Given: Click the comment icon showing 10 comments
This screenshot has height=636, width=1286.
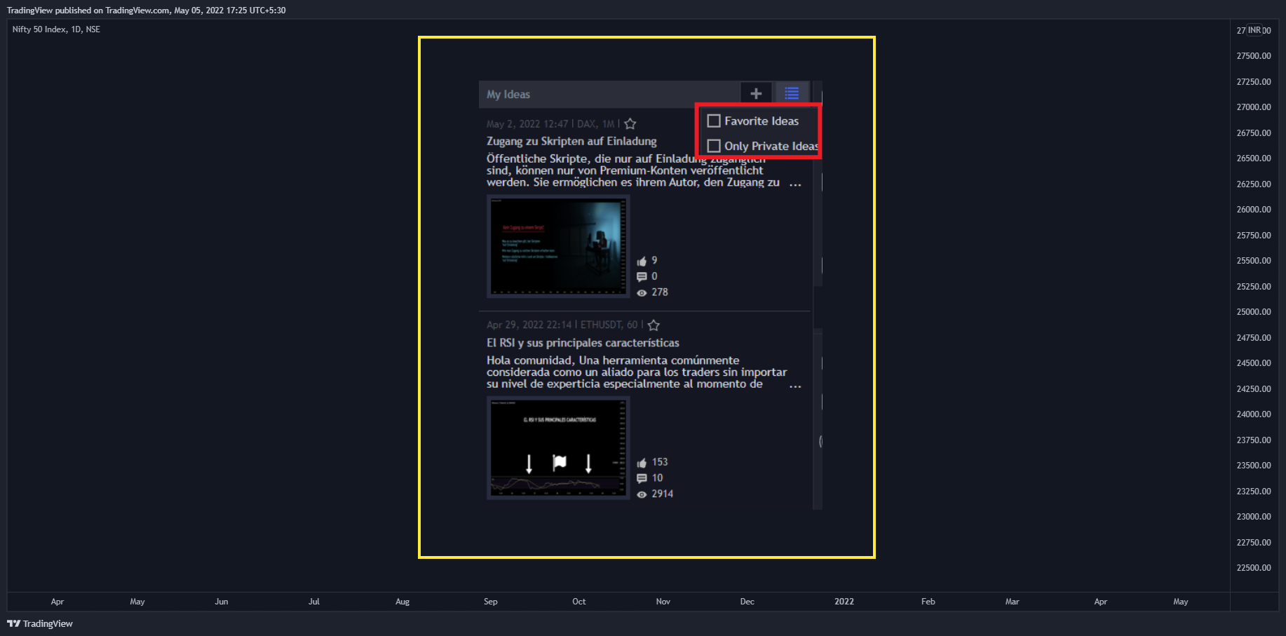Looking at the screenshot, I should tap(642, 478).
